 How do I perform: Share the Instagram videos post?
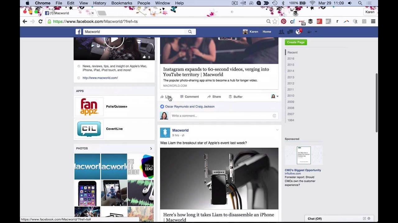coord(214,97)
